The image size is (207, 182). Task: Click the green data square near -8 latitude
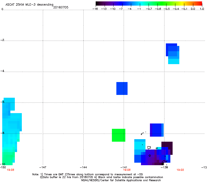tap(119, 135)
